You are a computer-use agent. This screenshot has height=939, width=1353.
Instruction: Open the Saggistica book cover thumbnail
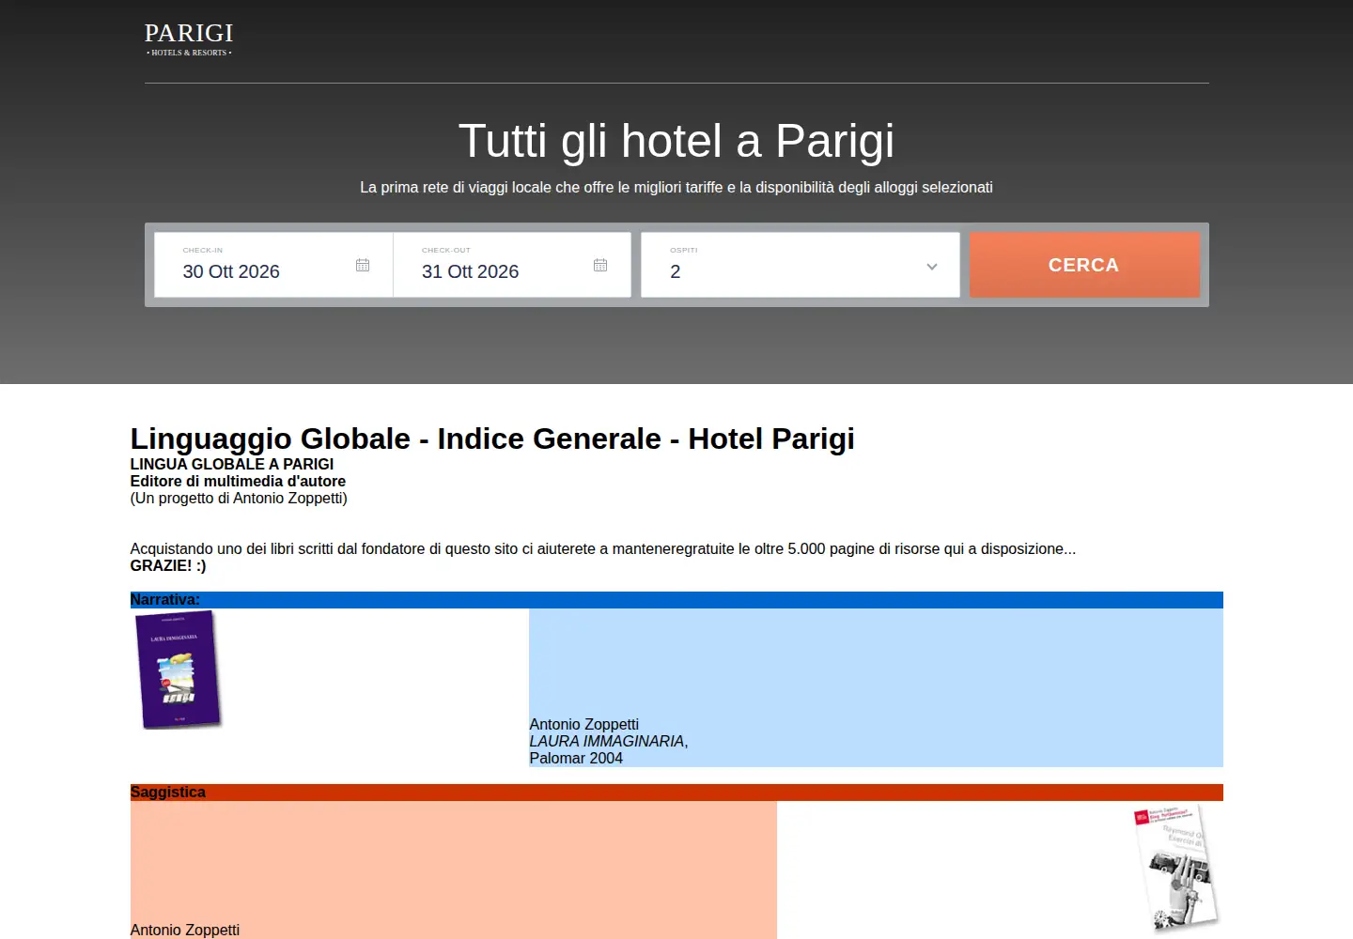tap(1175, 868)
